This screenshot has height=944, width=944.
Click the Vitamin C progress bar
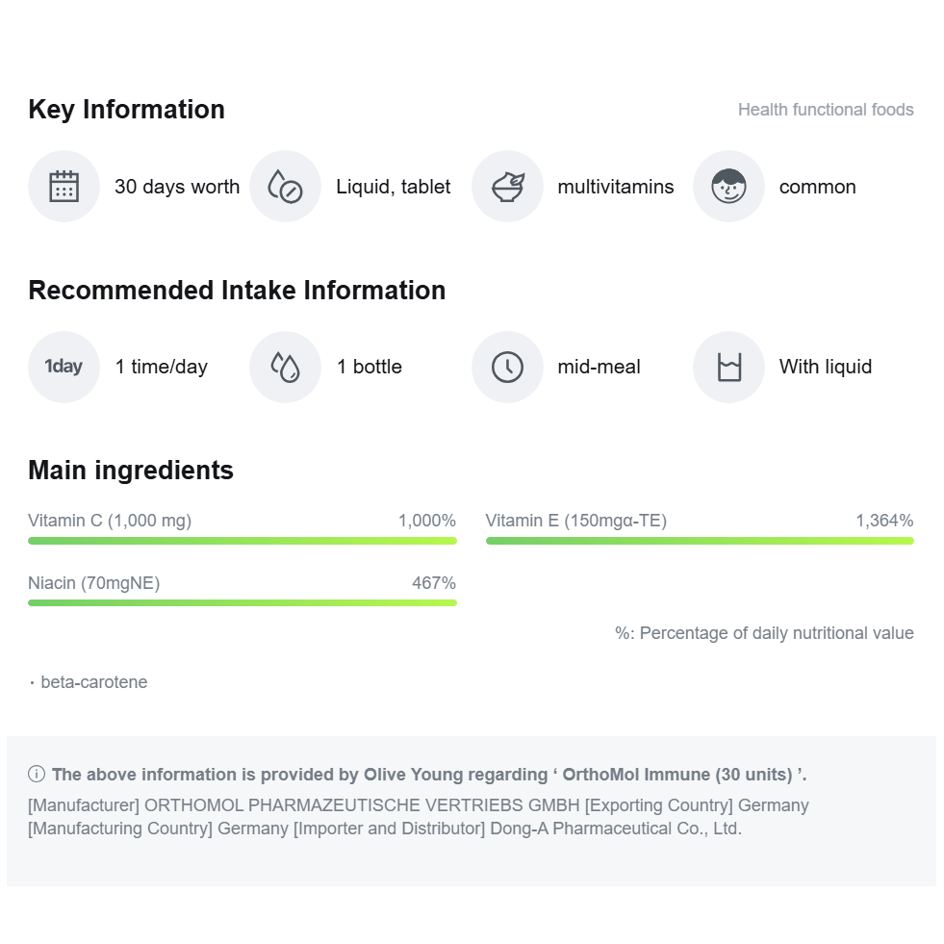point(242,541)
